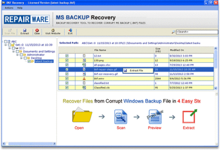Click the red Extract box graphic
220x150 pixels.
click(x=190, y=116)
